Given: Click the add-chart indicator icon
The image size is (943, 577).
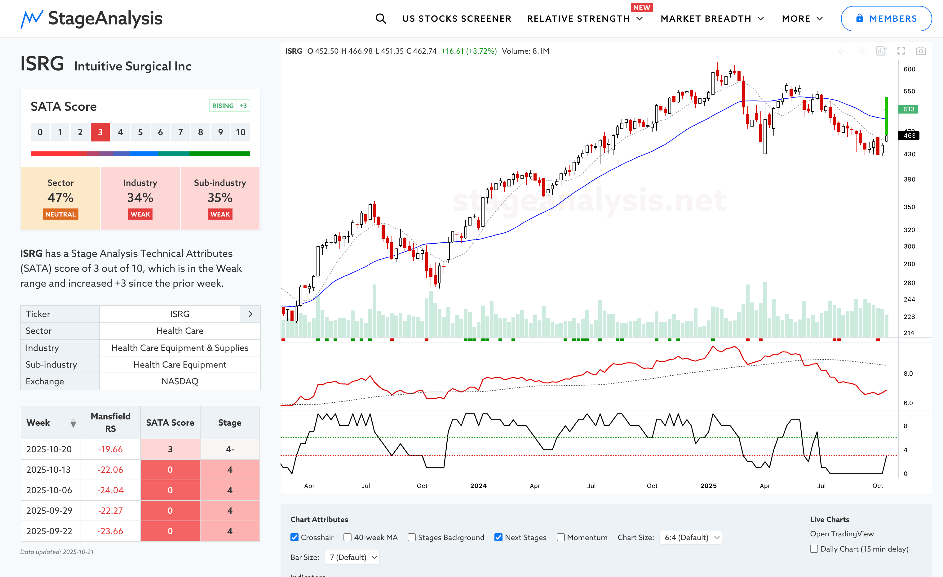Looking at the screenshot, I should click(x=881, y=51).
